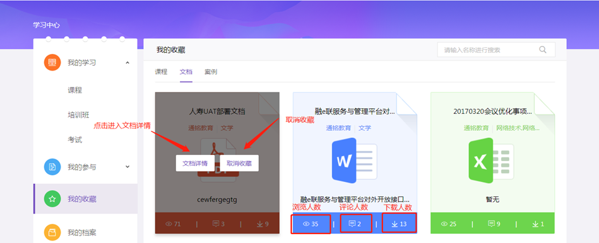Click the 20170320会议优化事项... document title

[x=492, y=111]
